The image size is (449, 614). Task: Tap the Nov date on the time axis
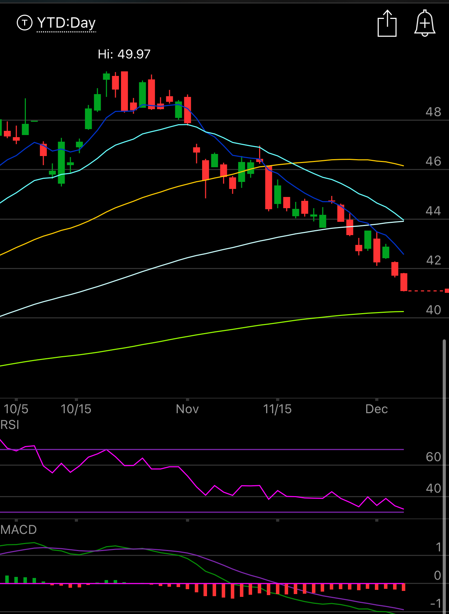click(x=187, y=409)
